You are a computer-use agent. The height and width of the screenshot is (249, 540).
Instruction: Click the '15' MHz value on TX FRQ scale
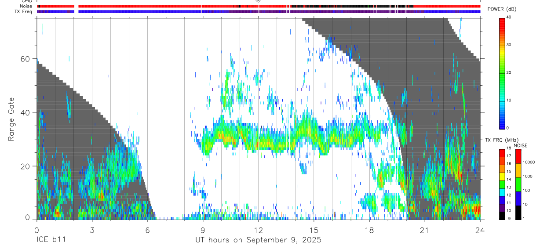click(510, 171)
